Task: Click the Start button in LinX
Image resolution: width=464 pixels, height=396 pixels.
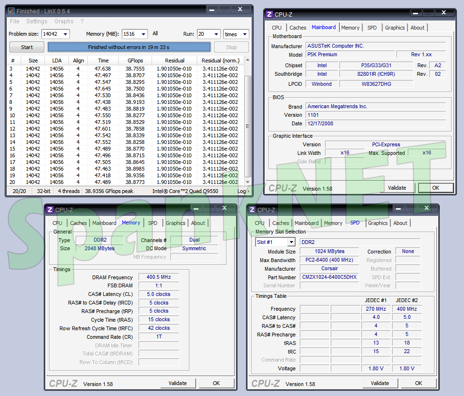Action: pyautogui.click(x=27, y=47)
